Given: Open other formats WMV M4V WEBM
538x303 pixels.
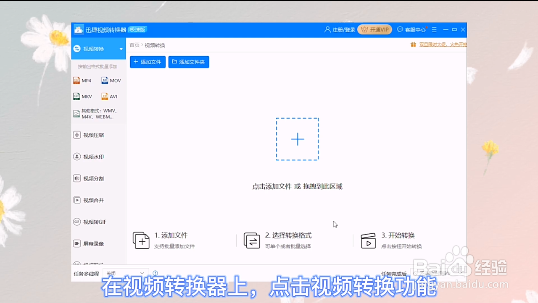Looking at the screenshot, I should 95,114.
